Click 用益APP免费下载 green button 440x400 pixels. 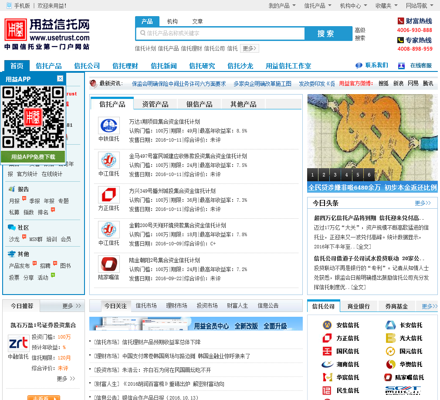(x=33, y=156)
